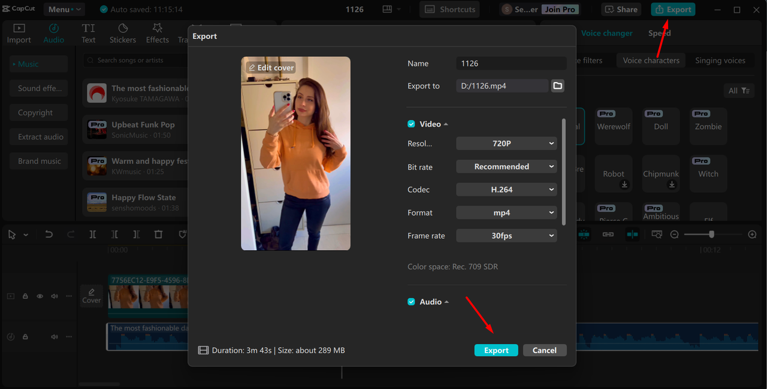
Task: Open the Menu dropdown in title bar
Action: coord(64,10)
